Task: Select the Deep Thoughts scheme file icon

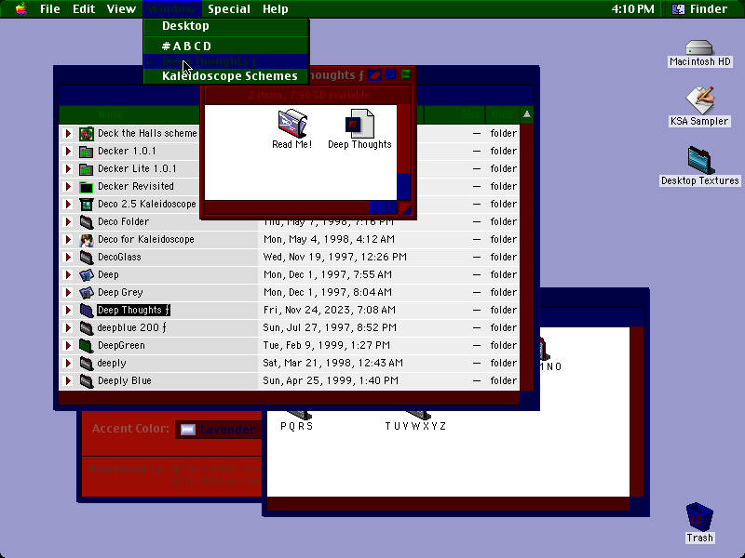Action: coord(359,123)
